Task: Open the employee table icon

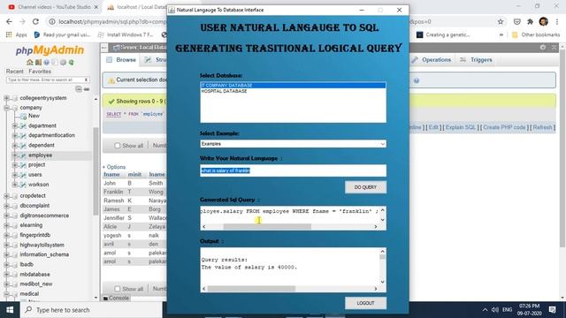Action: 23,155
